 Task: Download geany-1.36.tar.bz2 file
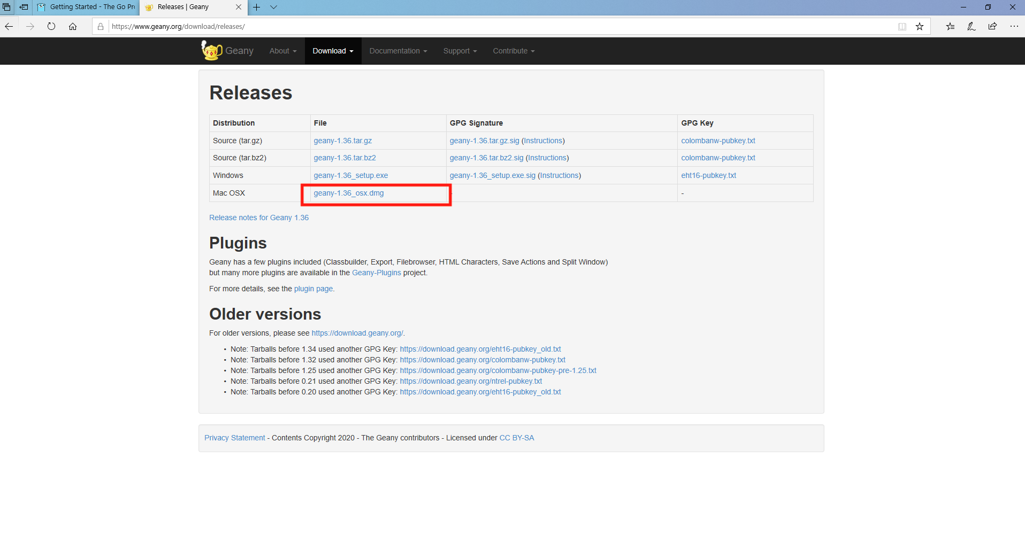coord(345,158)
